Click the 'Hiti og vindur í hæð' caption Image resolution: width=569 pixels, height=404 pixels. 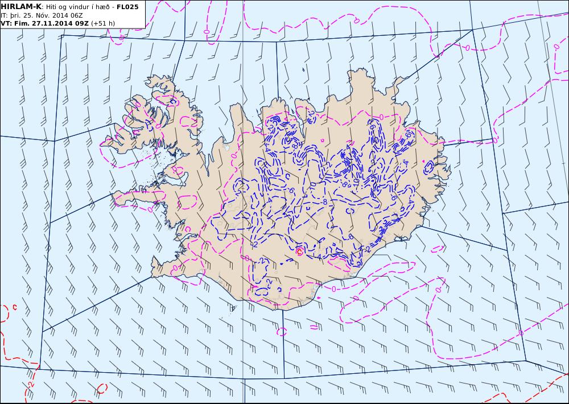pyautogui.click(x=77, y=7)
